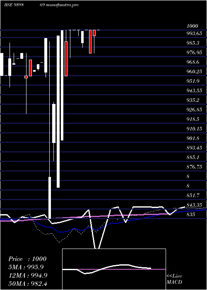Select the 851.7 axis label
207x290 pixels.
pyautogui.click(x=193, y=195)
